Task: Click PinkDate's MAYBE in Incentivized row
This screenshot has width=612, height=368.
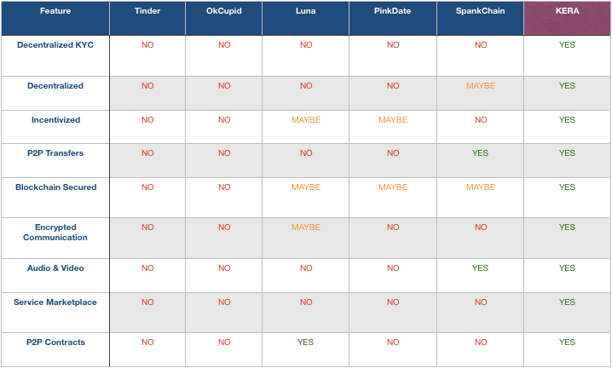Action: [x=393, y=120]
